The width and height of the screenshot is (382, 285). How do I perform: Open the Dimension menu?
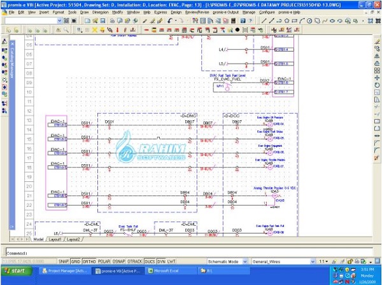tap(100, 12)
